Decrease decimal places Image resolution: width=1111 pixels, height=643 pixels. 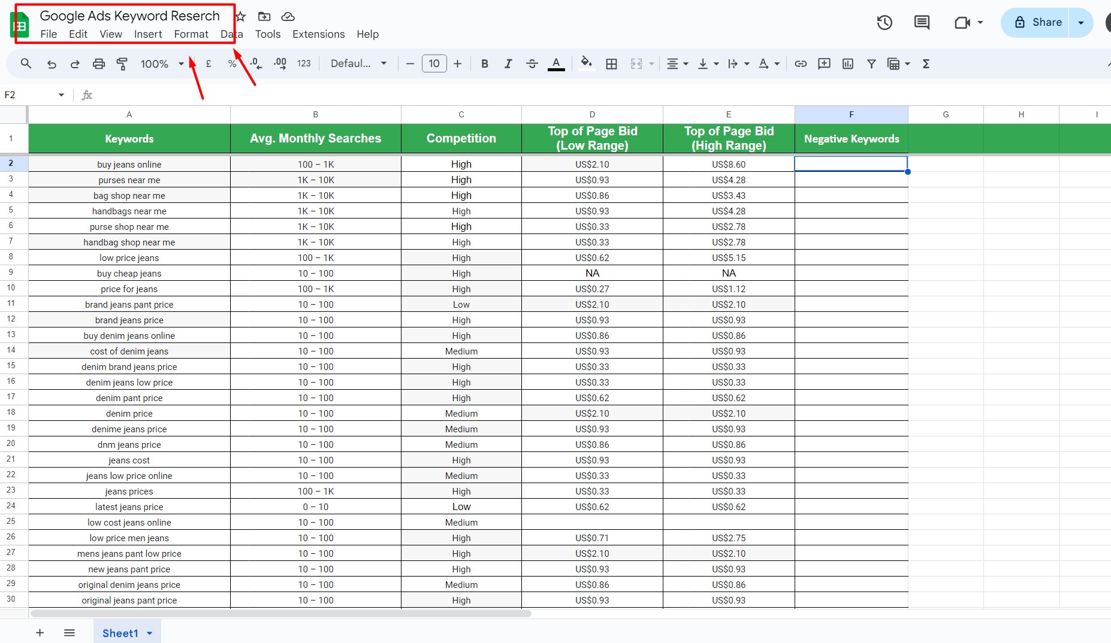256,63
